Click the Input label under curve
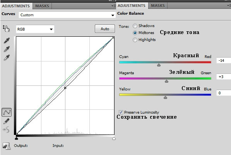 [x=58, y=146]
